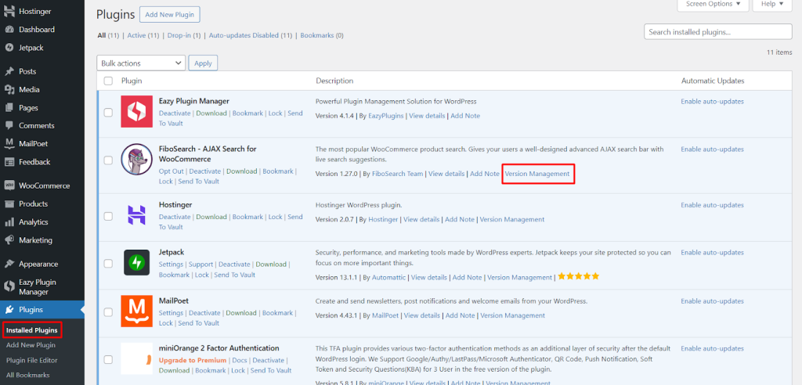This screenshot has height=385, width=802.
Task: Click the Comments bubble icon in sidebar
Action: click(9, 126)
